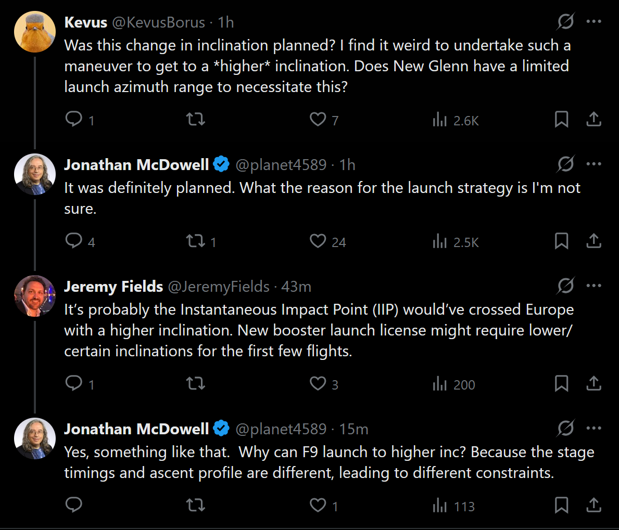Viewport: 619px width, 530px height.
Task: Open @KevusBorus profile handle
Action: (x=158, y=22)
